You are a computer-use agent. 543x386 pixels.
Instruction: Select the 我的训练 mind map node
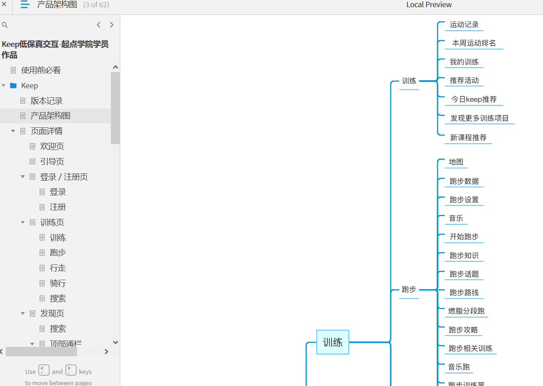464,62
